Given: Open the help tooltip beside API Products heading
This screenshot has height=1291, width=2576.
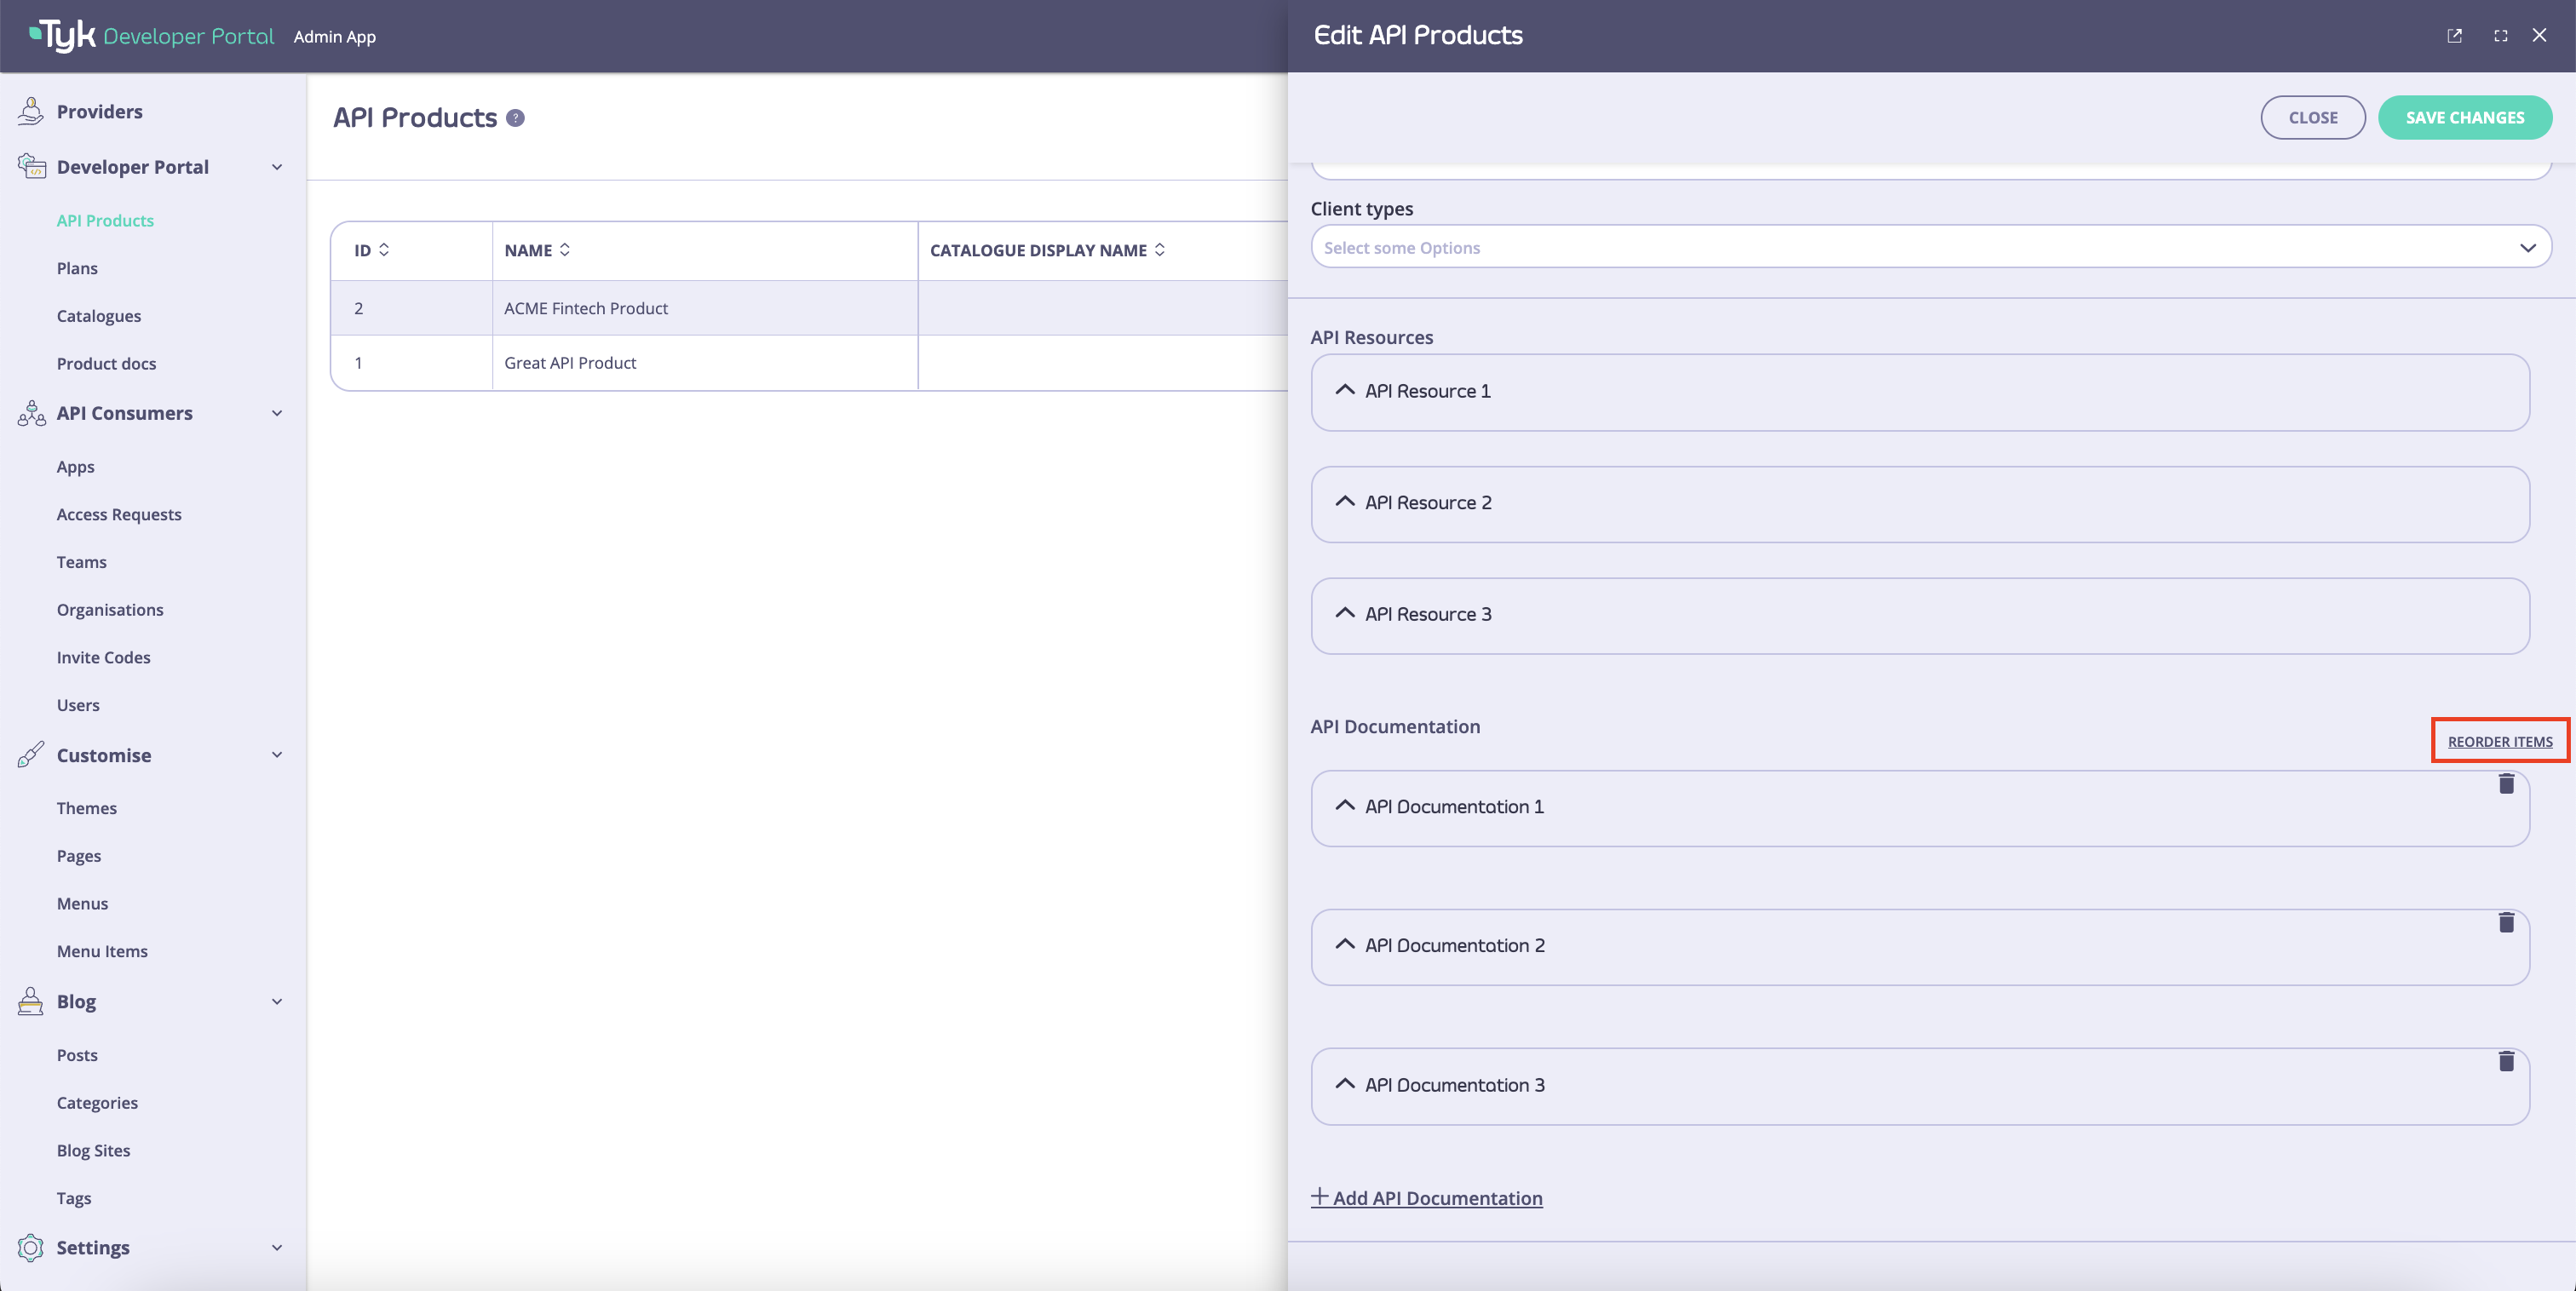Looking at the screenshot, I should click(515, 117).
